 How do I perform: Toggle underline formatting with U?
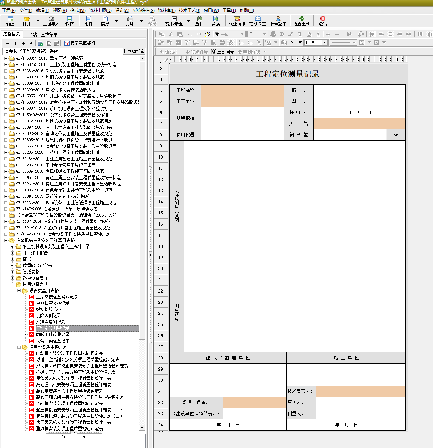tap(300, 34)
